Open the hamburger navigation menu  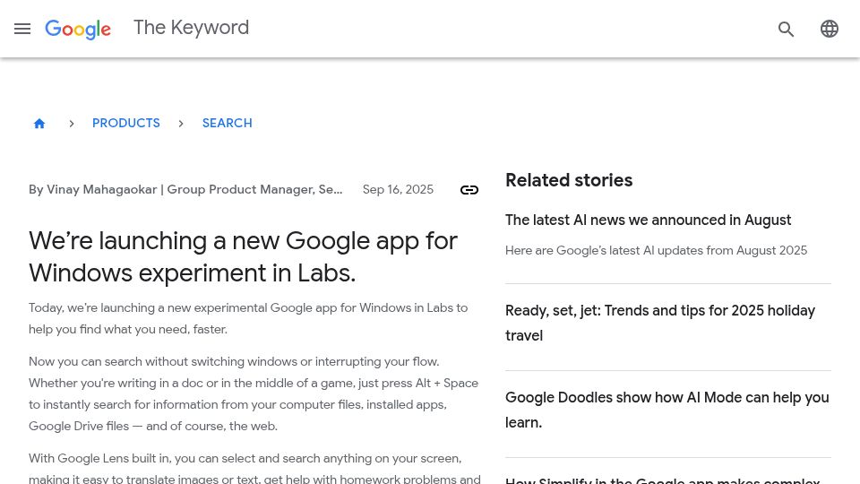point(22,29)
